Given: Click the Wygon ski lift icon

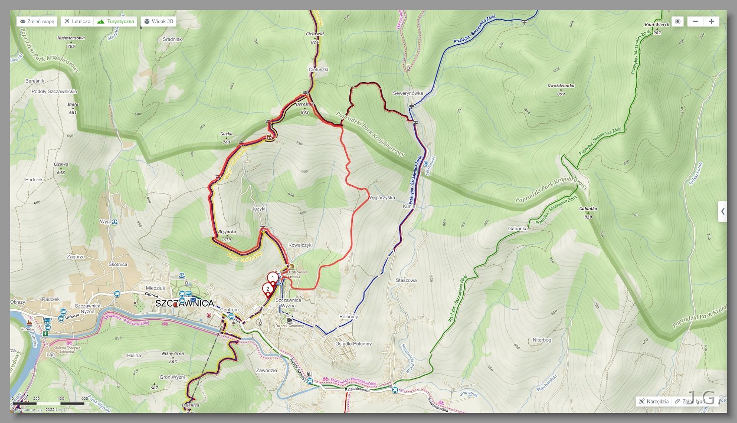Looking at the screenshot, I should click(115, 221).
